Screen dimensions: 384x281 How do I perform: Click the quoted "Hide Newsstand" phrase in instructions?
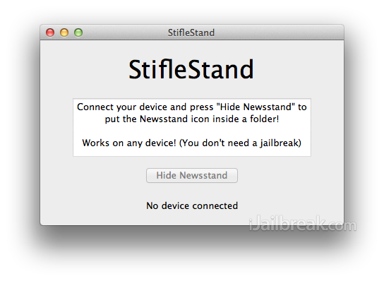256,107
